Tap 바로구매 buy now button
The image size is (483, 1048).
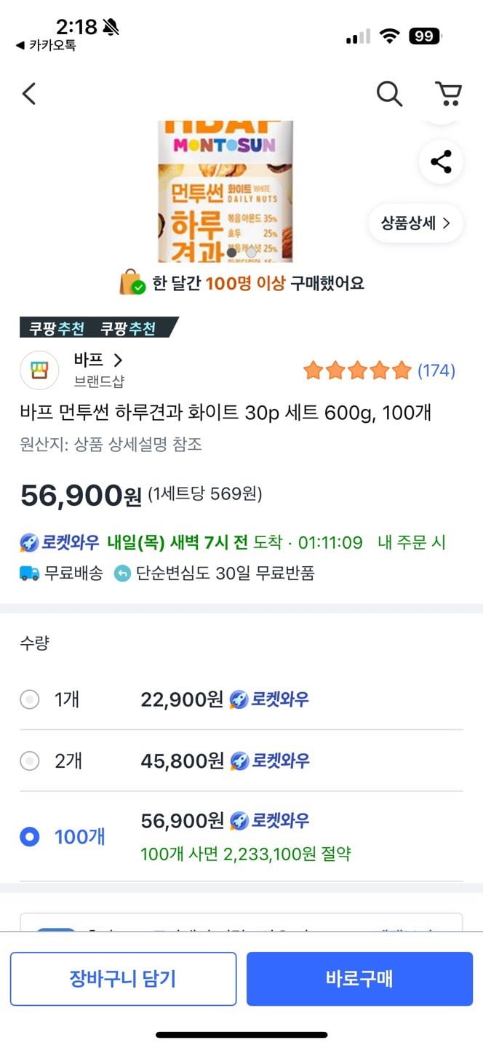click(359, 979)
